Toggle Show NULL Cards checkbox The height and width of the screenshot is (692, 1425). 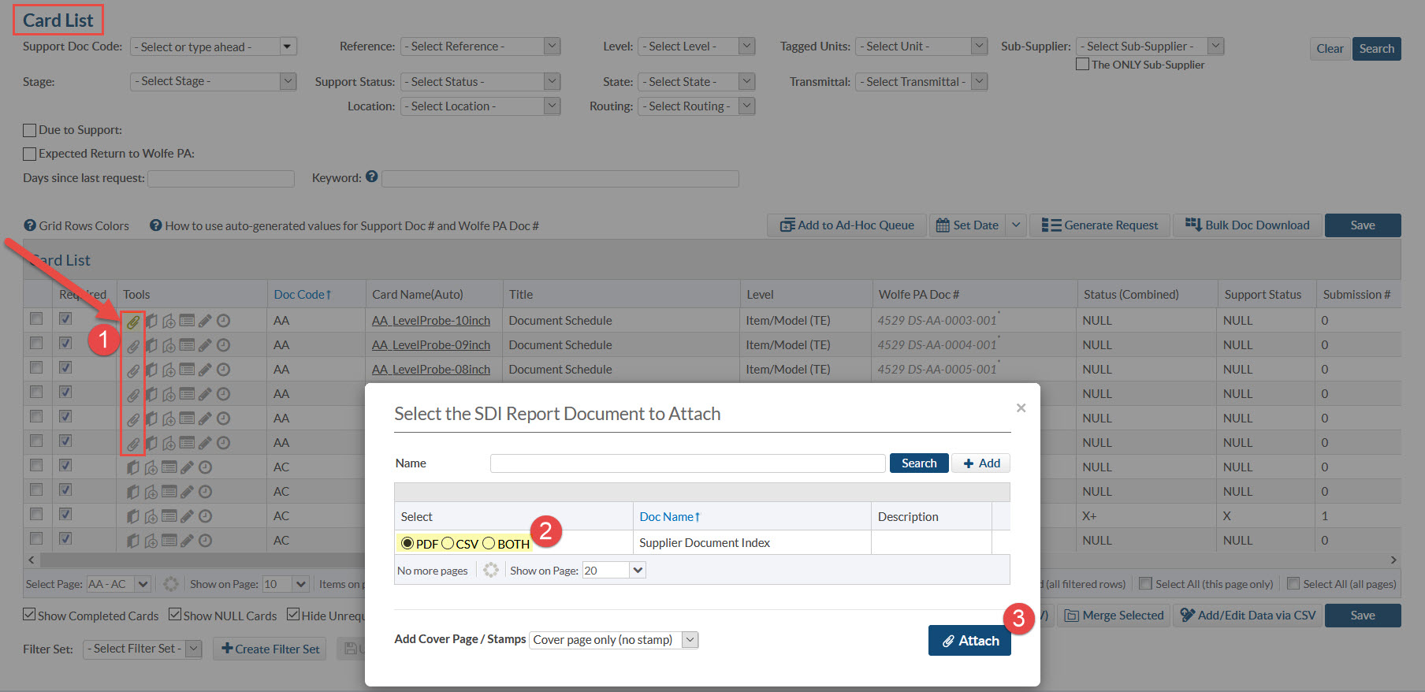(x=175, y=615)
